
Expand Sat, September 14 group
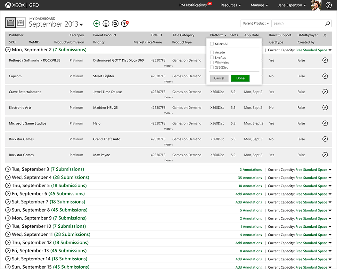[8, 259]
